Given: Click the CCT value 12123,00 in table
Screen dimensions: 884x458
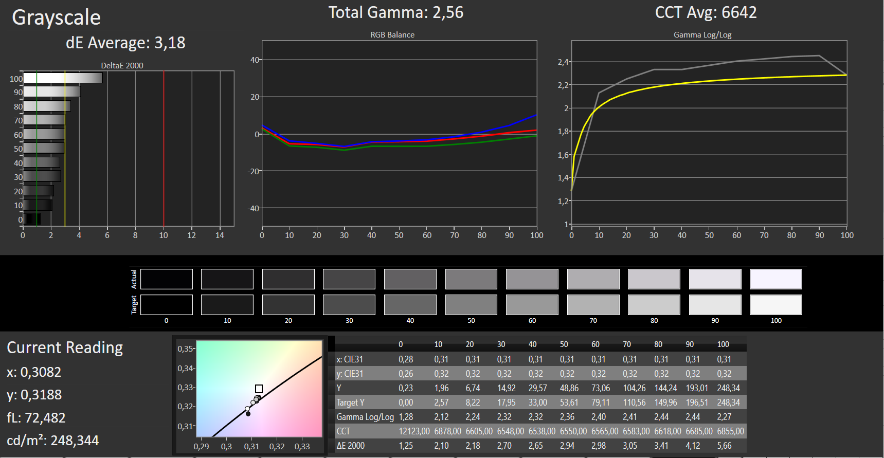Looking at the screenshot, I should (x=414, y=431).
